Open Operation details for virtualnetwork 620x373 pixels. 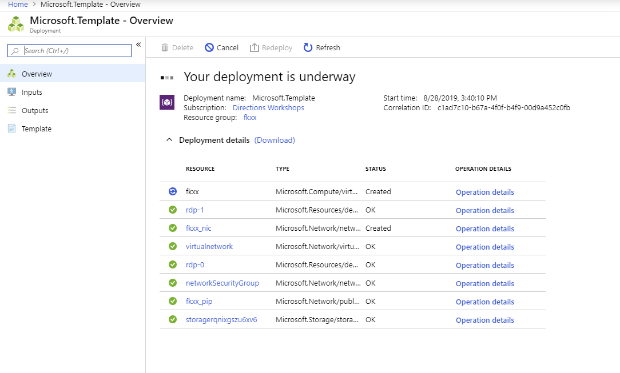pyautogui.click(x=485, y=247)
